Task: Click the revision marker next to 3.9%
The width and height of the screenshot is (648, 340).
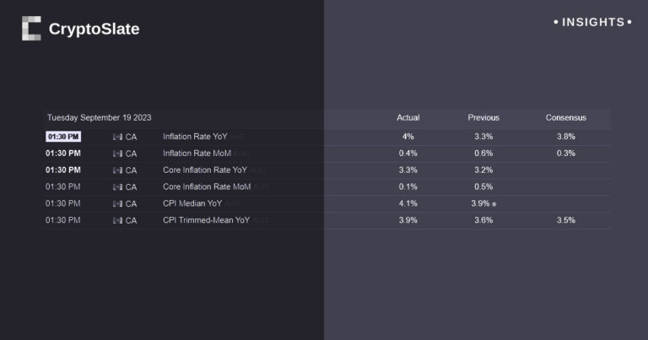Action: (494, 204)
